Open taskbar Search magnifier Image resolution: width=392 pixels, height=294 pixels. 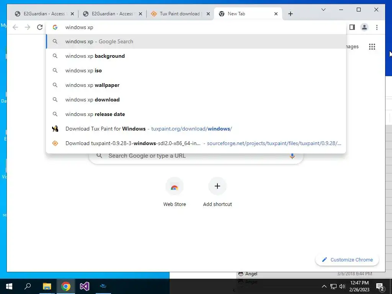pos(28,286)
